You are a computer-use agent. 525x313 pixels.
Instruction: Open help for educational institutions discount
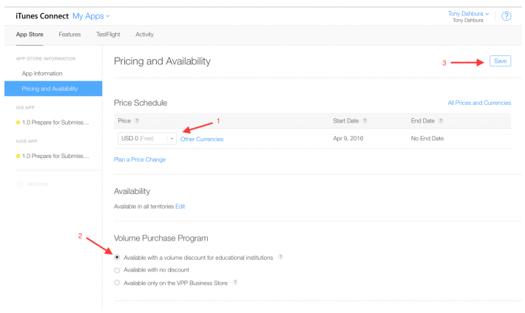280,257
